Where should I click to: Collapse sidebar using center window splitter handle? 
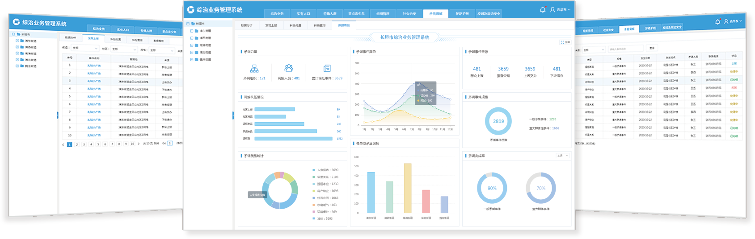[233, 115]
